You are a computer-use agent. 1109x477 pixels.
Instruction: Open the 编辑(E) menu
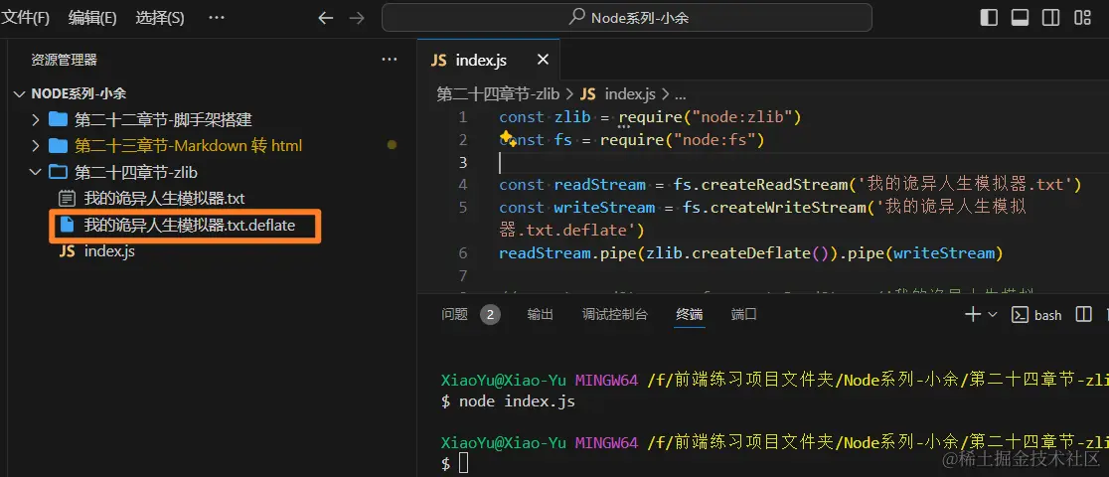92,18
